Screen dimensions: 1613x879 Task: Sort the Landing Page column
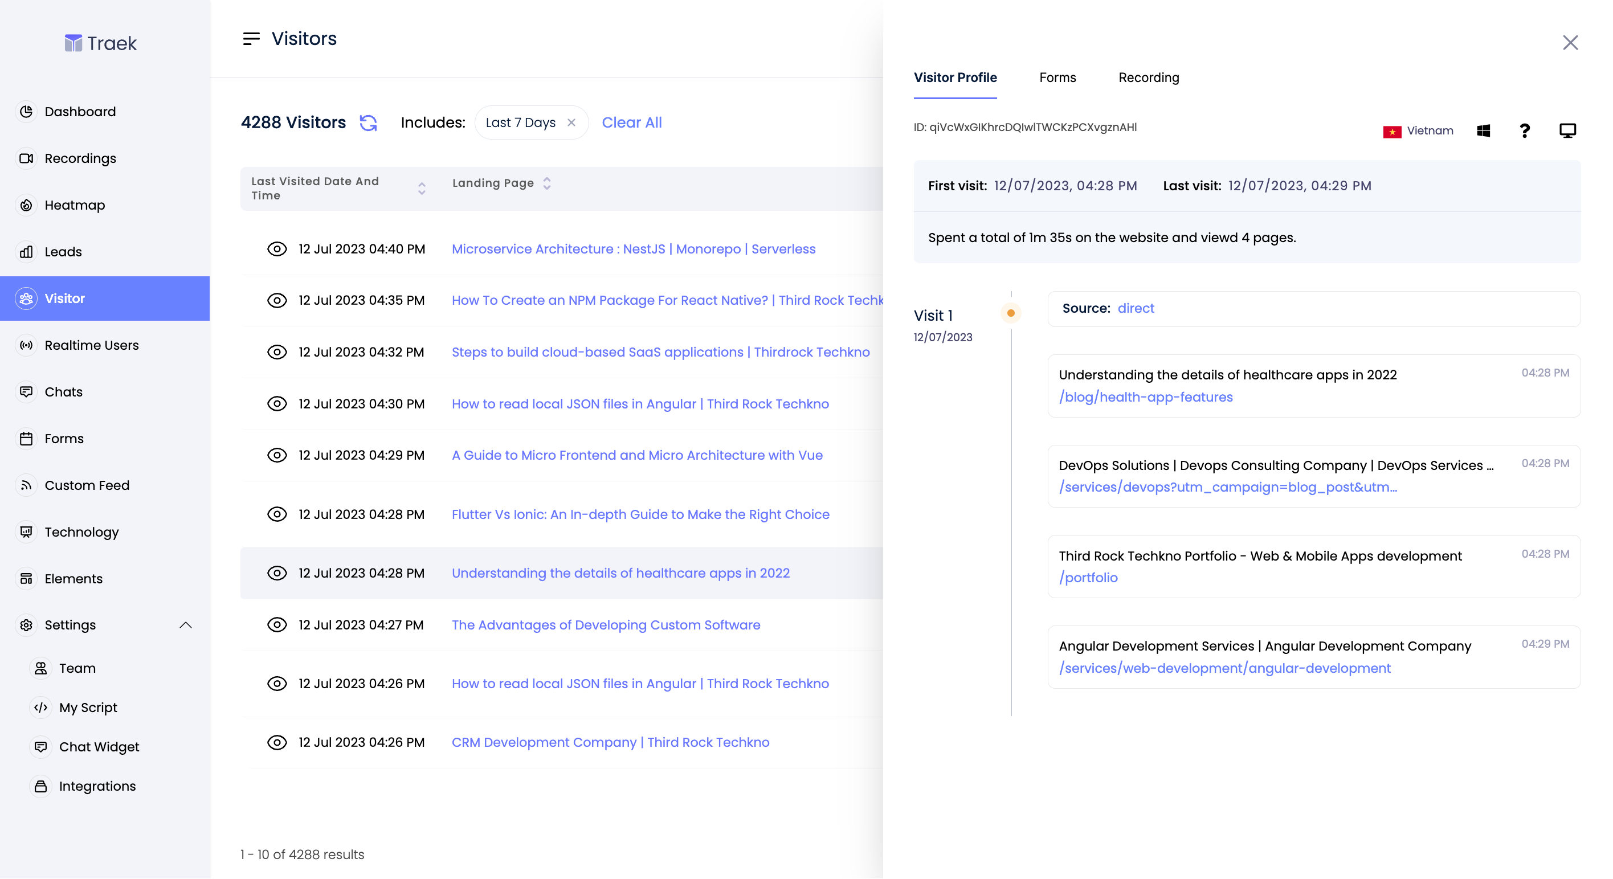pyautogui.click(x=546, y=183)
